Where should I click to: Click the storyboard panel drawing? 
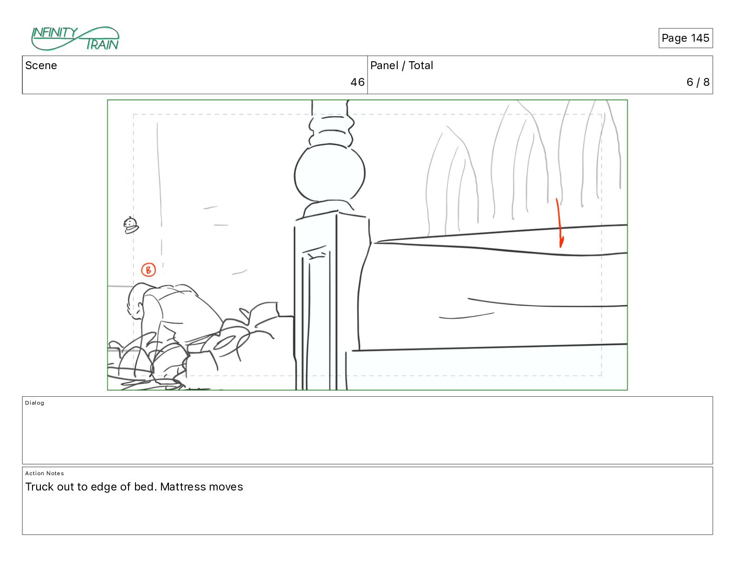pos(367,245)
